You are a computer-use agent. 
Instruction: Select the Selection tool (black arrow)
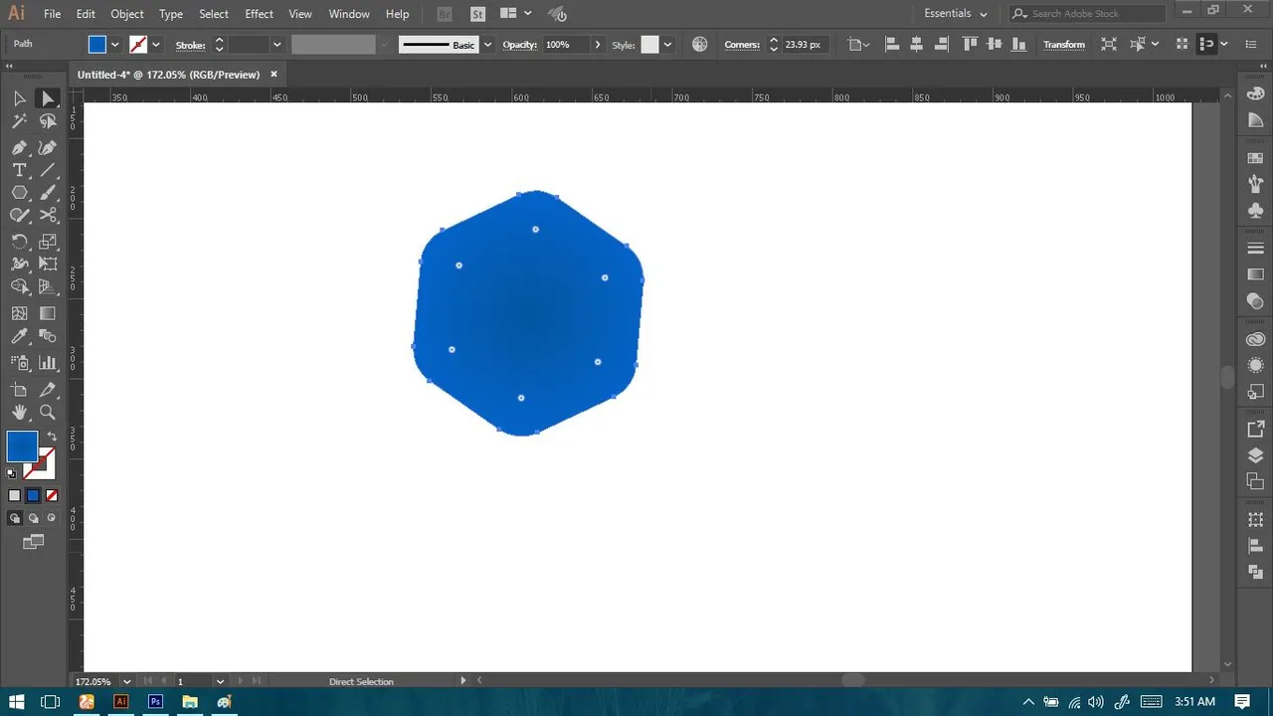click(19, 97)
